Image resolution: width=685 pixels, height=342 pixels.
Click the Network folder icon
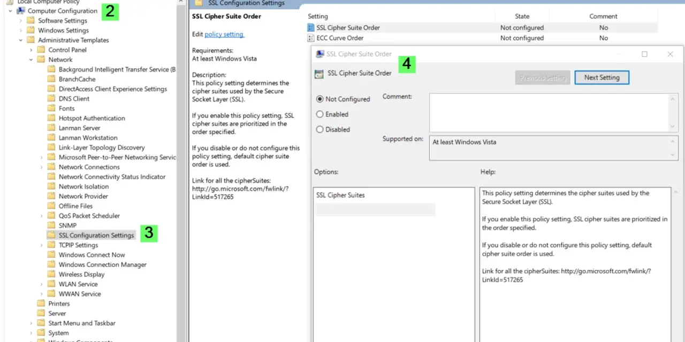[x=41, y=59]
